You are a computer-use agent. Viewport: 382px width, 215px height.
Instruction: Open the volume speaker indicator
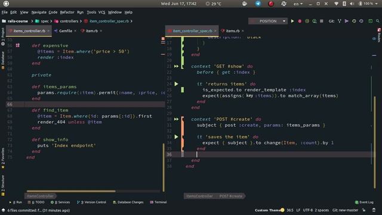(x=352, y=4)
